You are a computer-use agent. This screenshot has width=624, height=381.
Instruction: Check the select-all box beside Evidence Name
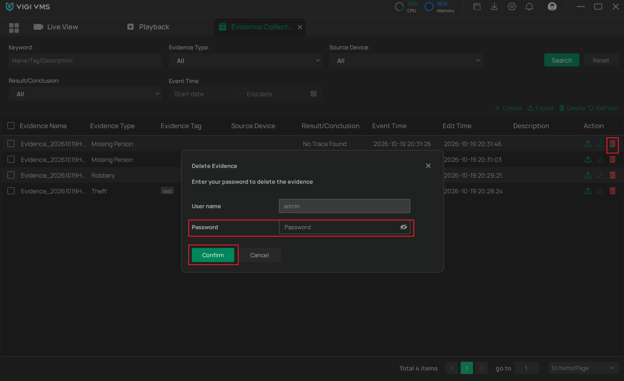(11, 126)
